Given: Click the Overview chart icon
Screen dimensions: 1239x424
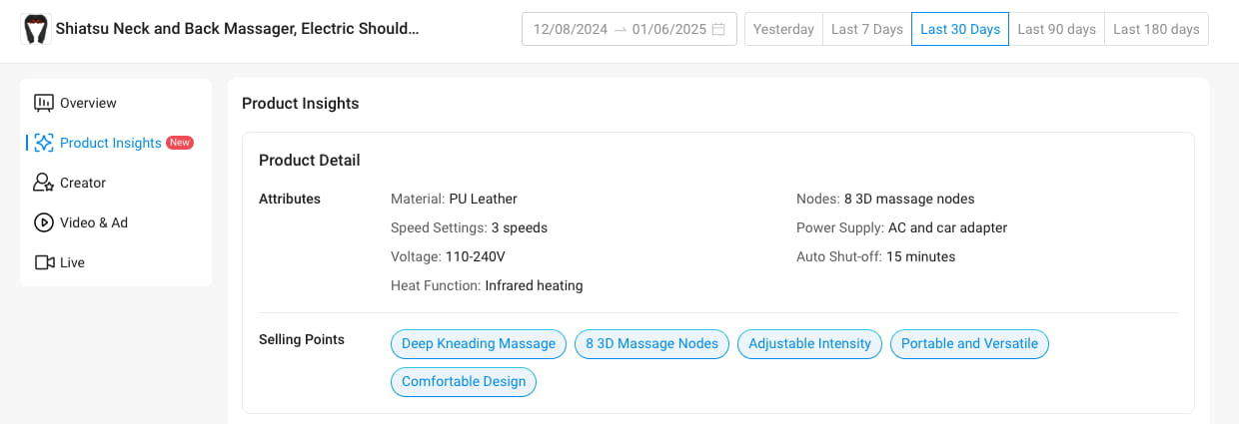Looking at the screenshot, I should click(x=43, y=103).
